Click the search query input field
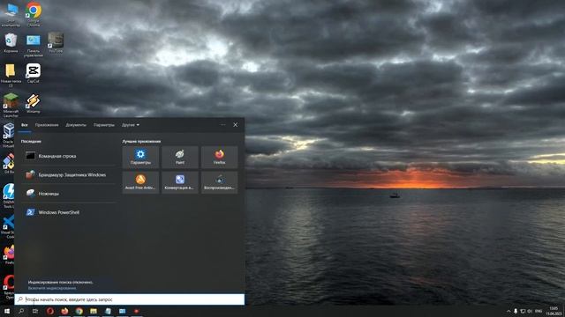 coord(130,299)
